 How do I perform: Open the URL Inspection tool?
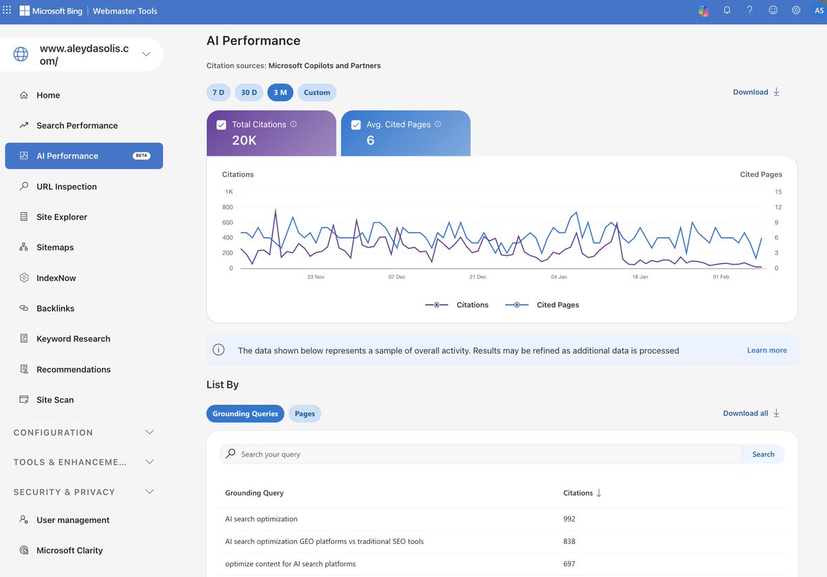pyautogui.click(x=66, y=186)
